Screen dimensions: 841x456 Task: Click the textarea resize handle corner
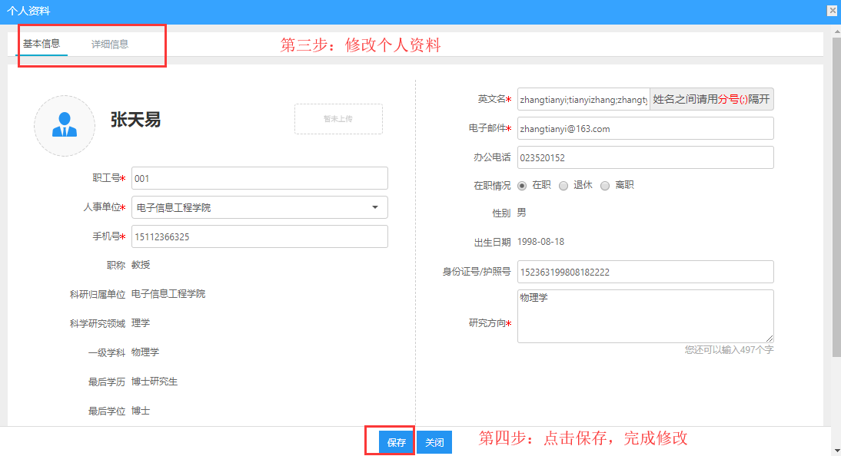pyautogui.click(x=770, y=338)
